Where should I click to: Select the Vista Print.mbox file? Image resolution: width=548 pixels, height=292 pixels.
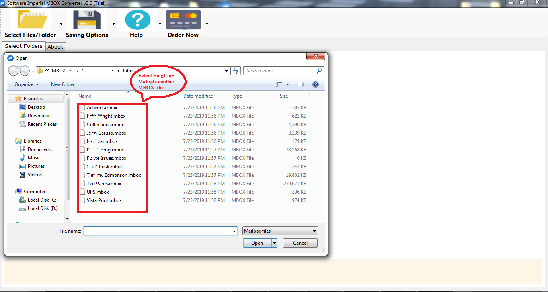tap(104, 200)
